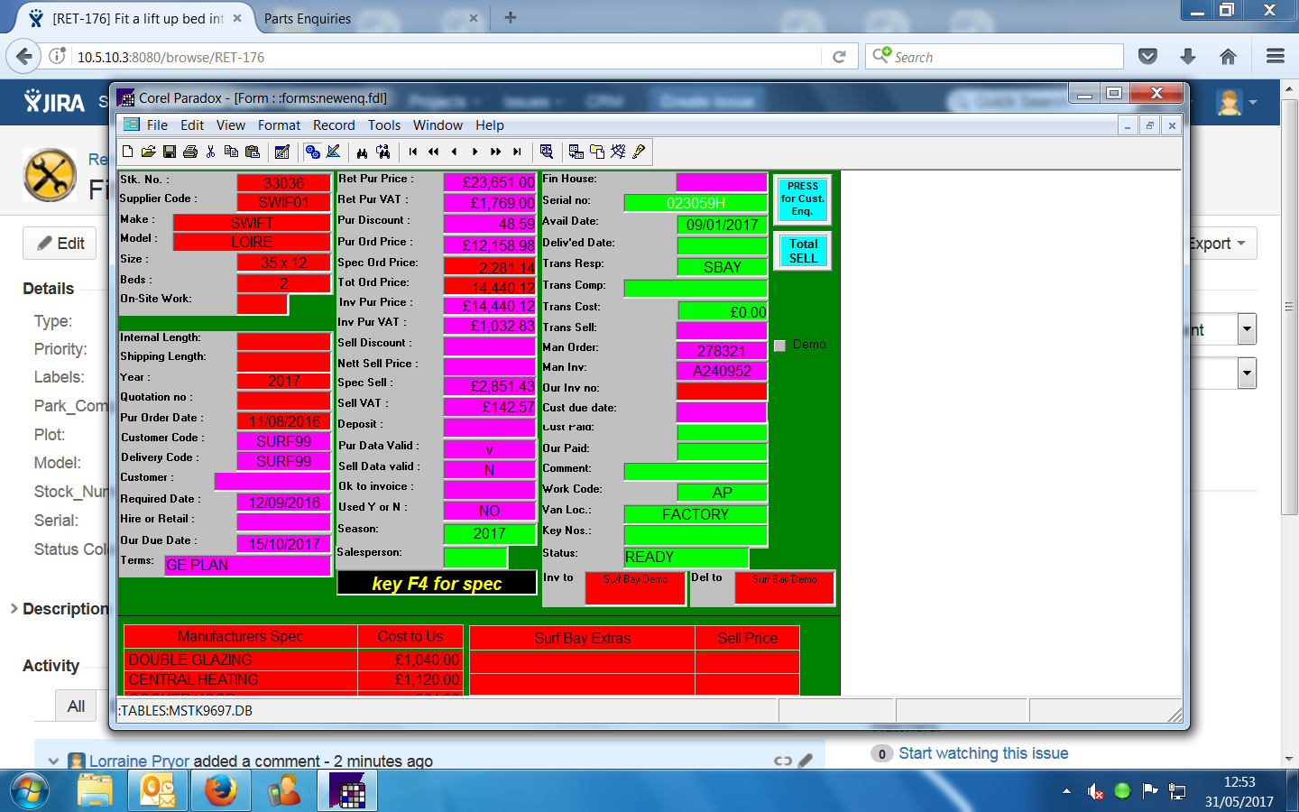The height and width of the screenshot is (812, 1299).
Task: Click the pencil icon on Lorraine Pryor's comment
Action: pos(806,761)
